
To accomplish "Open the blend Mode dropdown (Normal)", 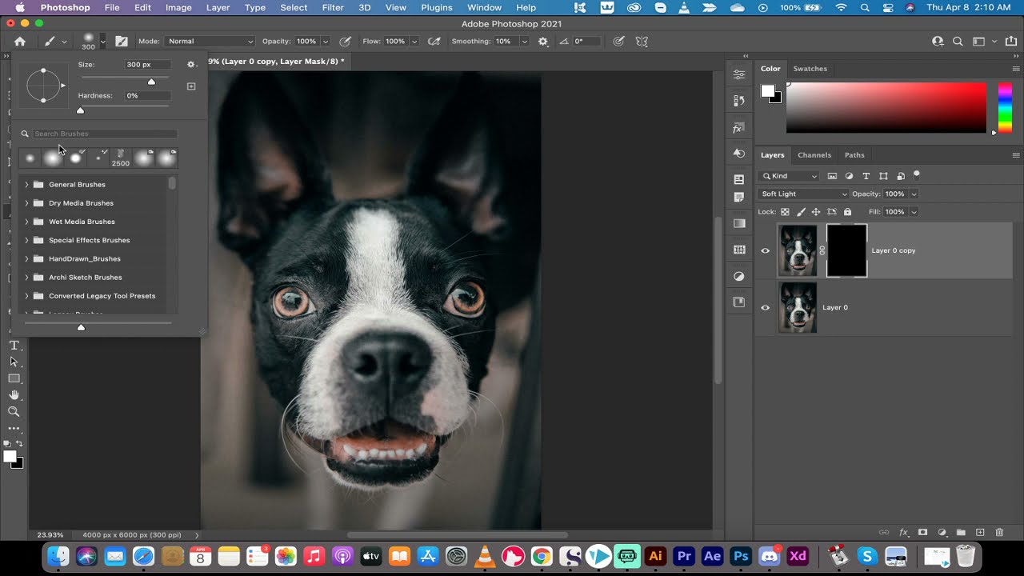I will click(210, 41).
